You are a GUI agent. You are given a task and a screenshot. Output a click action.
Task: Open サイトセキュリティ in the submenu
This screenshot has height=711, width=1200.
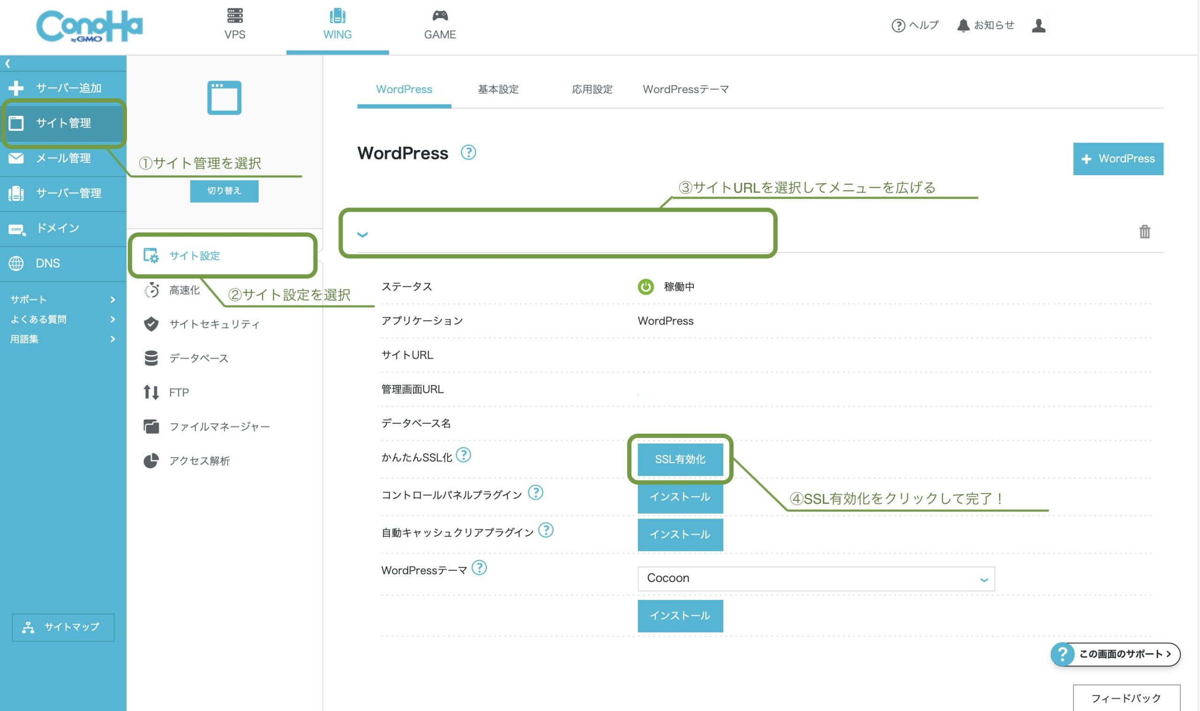pyautogui.click(x=202, y=324)
